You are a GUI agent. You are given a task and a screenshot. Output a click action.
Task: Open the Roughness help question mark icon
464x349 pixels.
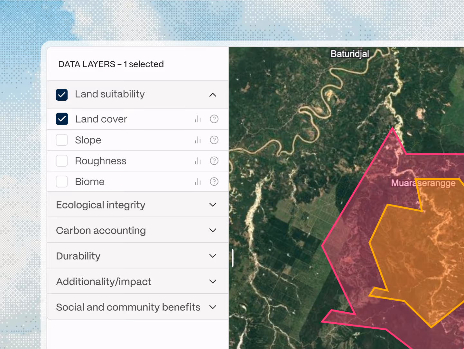point(214,161)
